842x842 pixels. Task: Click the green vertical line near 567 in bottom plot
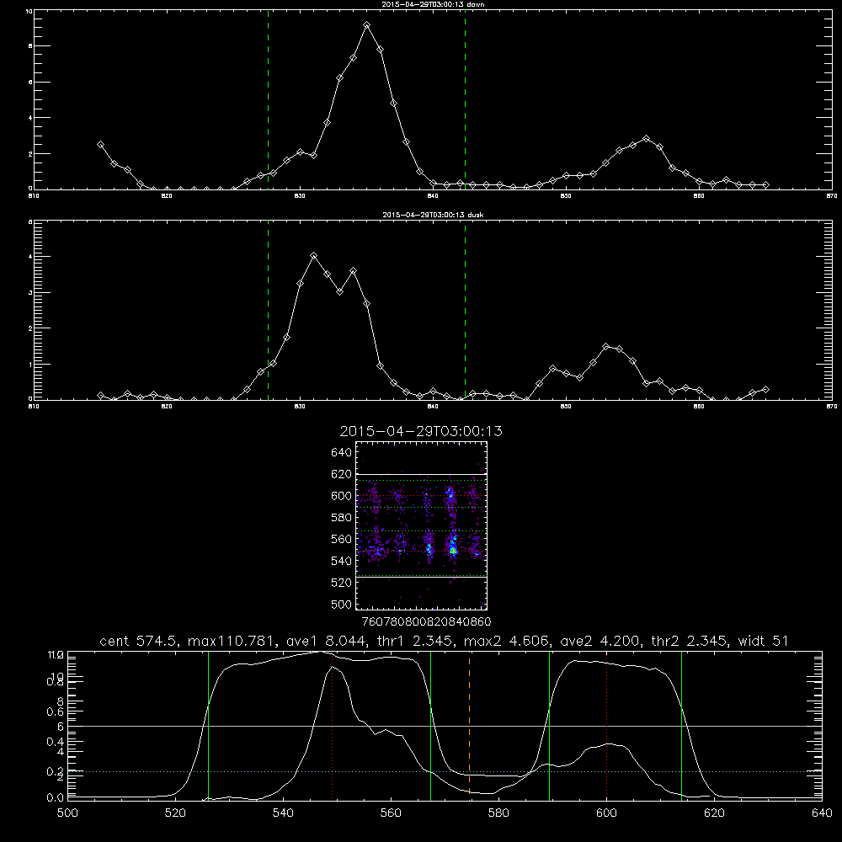430,725
